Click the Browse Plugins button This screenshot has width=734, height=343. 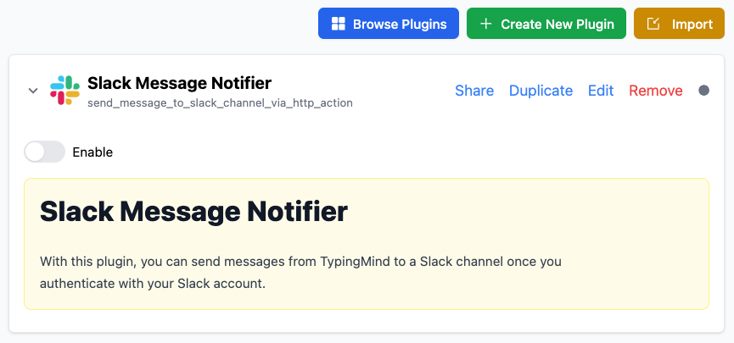389,24
